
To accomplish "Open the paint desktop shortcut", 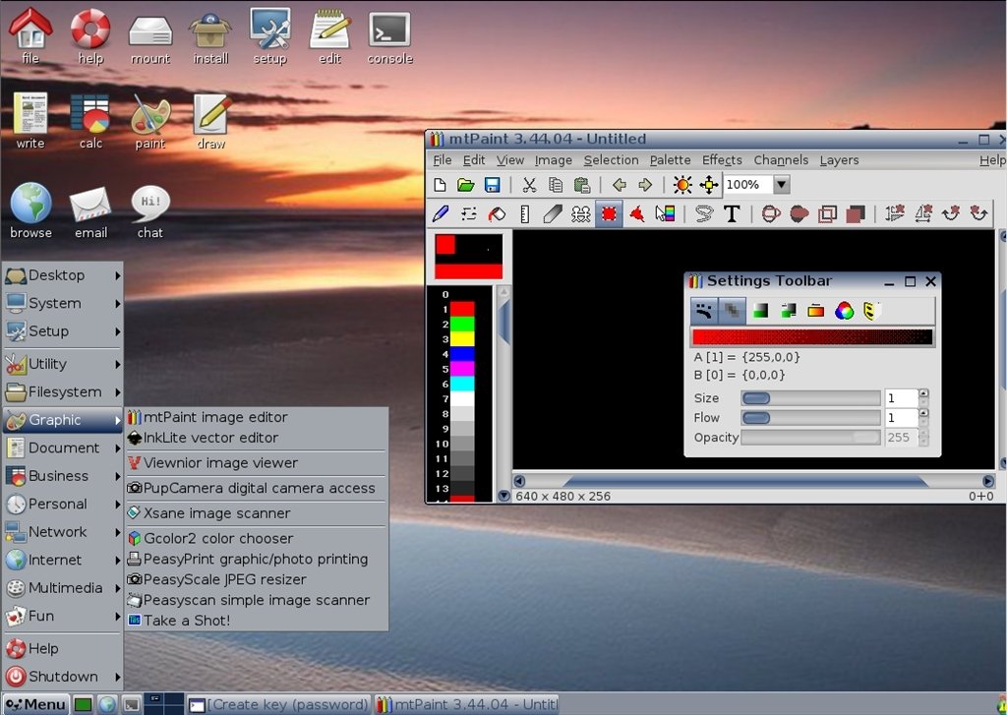I will tap(150, 123).
